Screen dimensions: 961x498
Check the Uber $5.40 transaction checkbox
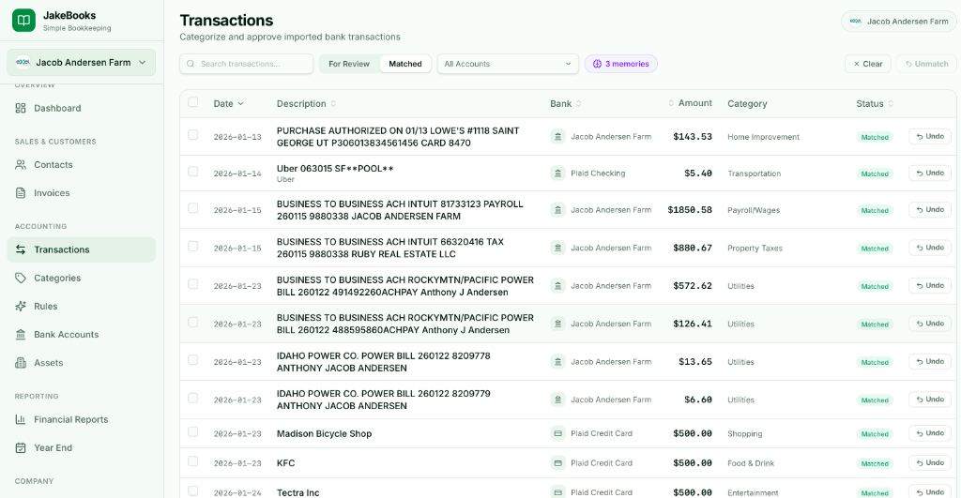pos(193,172)
